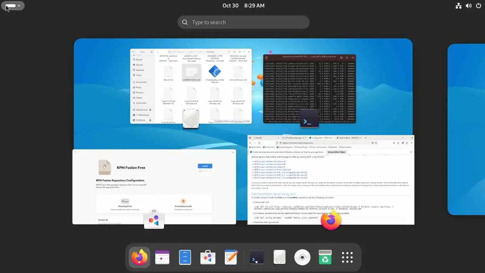Open the optical disc app in dock
The image size is (485, 273).
pyautogui.click(x=302, y=257)
